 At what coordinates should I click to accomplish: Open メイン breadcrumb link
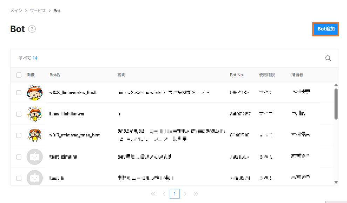pos(16,11)
